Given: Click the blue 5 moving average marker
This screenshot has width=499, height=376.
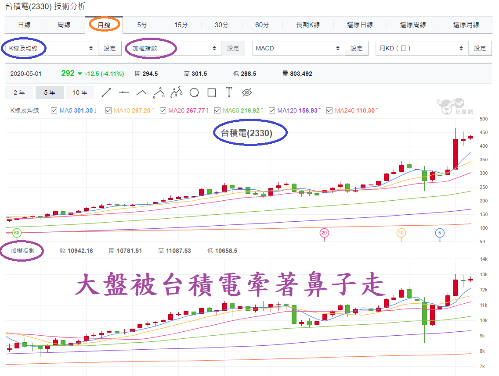Looking at the screenshot, I should [x=440, y=233].
